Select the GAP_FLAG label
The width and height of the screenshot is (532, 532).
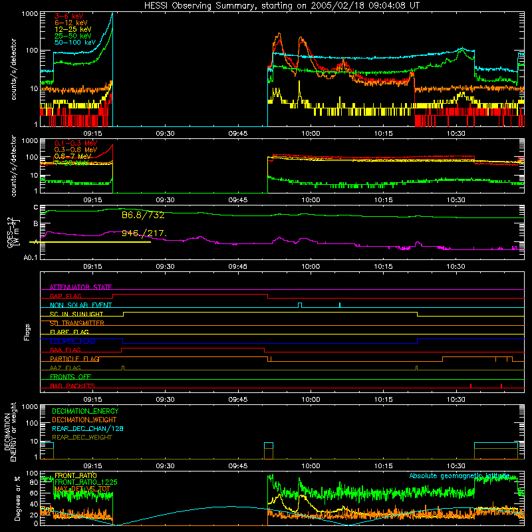coord(65,296)
